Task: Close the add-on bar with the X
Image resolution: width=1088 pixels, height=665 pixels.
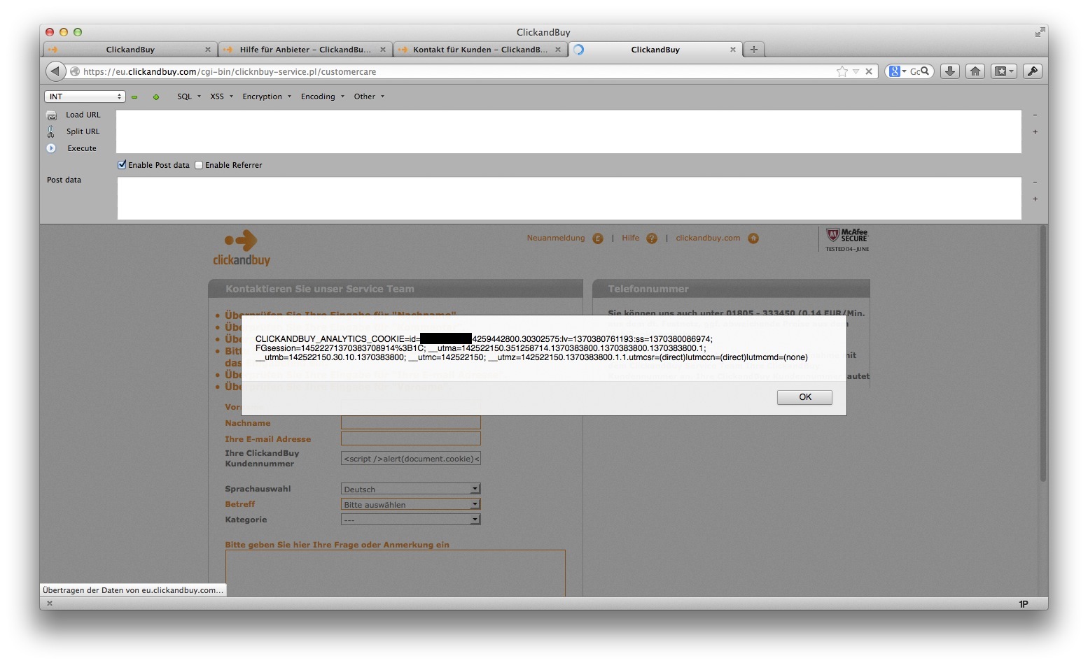Action: 49,603
